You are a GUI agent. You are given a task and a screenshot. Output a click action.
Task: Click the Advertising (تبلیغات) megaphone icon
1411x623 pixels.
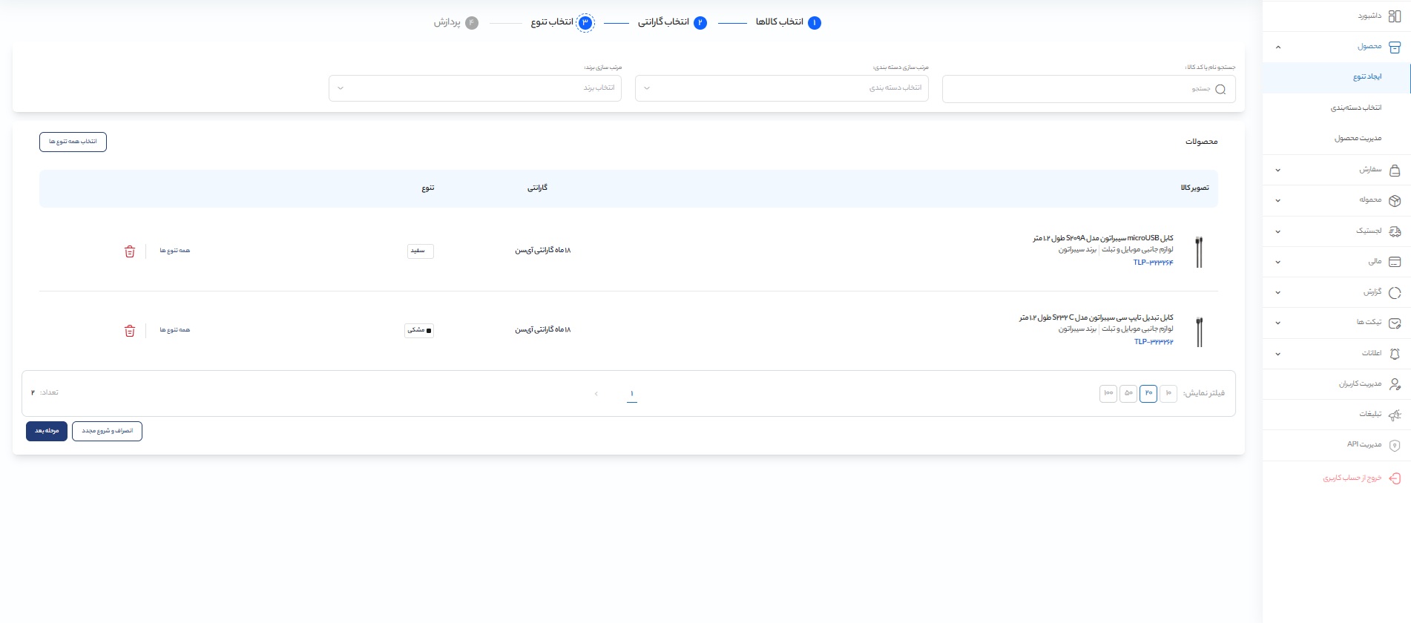pyautogui.click(x=1394, y=415)
